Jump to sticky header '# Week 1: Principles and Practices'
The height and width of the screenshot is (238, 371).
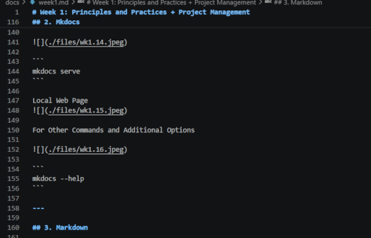(x=141, y=12)
